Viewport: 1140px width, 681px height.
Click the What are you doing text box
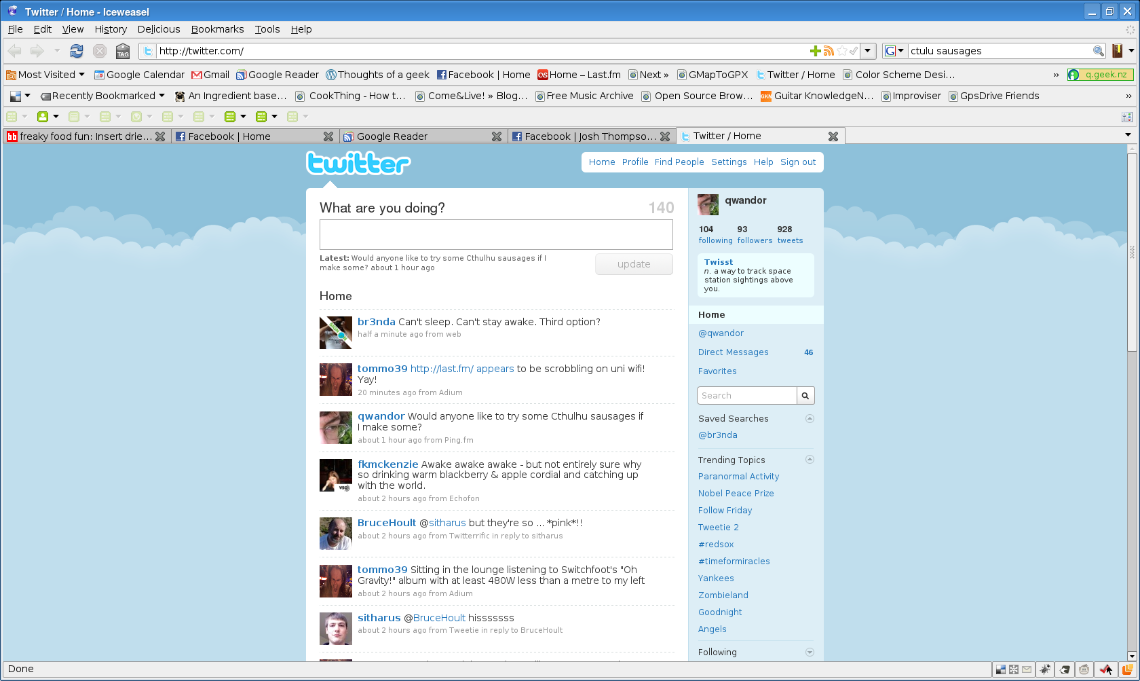(496, 235)
